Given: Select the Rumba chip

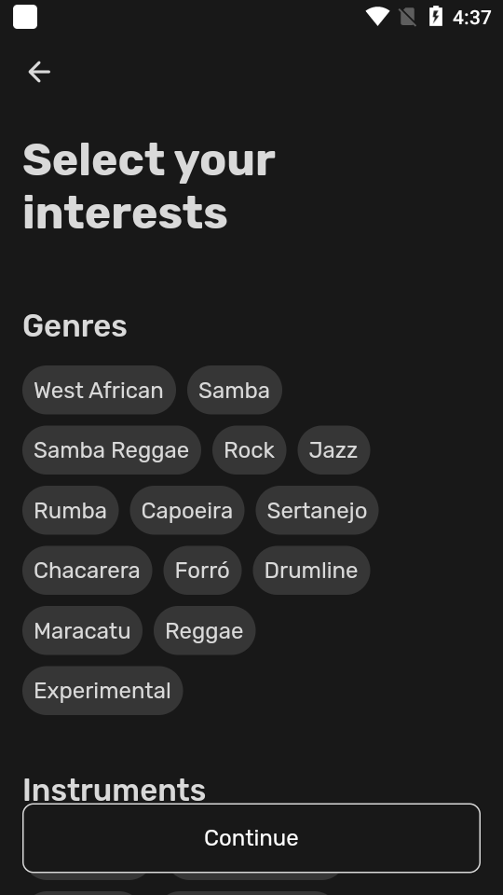Looking at the screenshot, I should point(71,510).
